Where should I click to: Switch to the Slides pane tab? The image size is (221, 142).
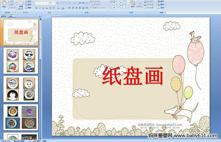4,16
